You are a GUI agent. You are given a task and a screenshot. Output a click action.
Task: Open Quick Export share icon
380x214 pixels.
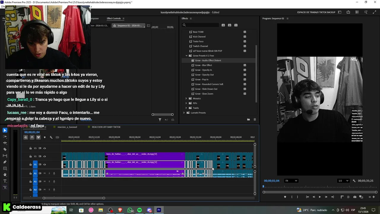coord(348,12)
